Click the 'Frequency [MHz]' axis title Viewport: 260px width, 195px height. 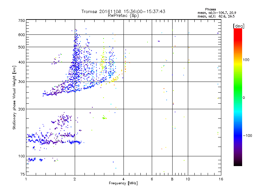point(123,183)
